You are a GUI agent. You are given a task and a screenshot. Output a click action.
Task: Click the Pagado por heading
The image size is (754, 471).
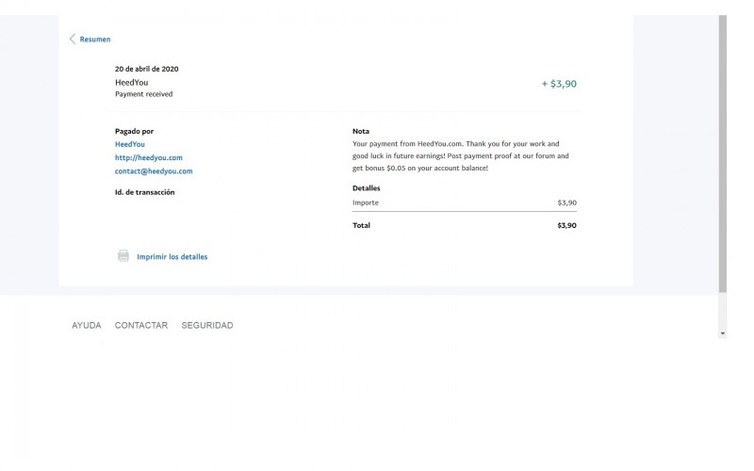[134, 131]
